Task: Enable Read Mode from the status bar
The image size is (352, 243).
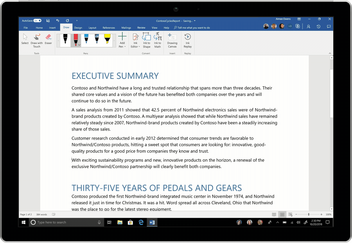Action: (x=274, y=214)
